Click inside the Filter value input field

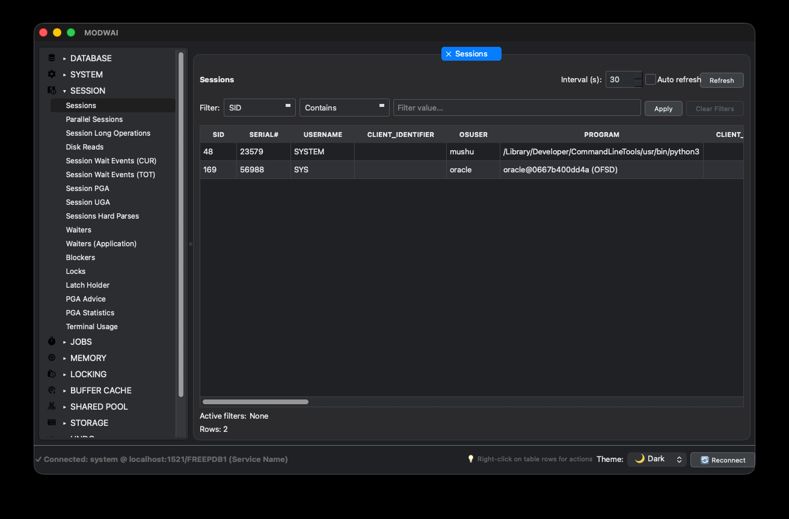coord(516,108)
